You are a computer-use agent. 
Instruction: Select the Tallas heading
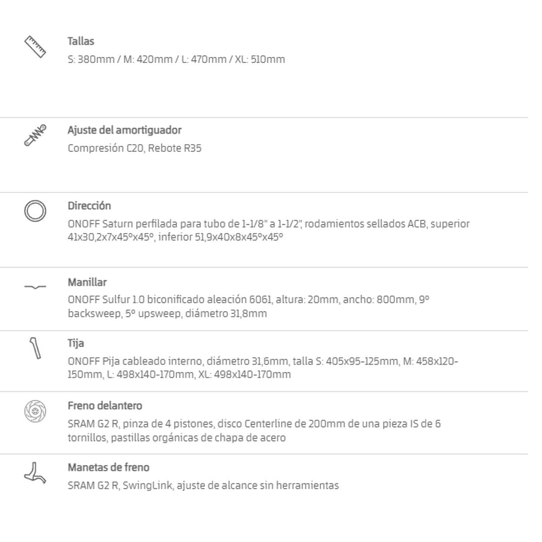tap(81, 41)
